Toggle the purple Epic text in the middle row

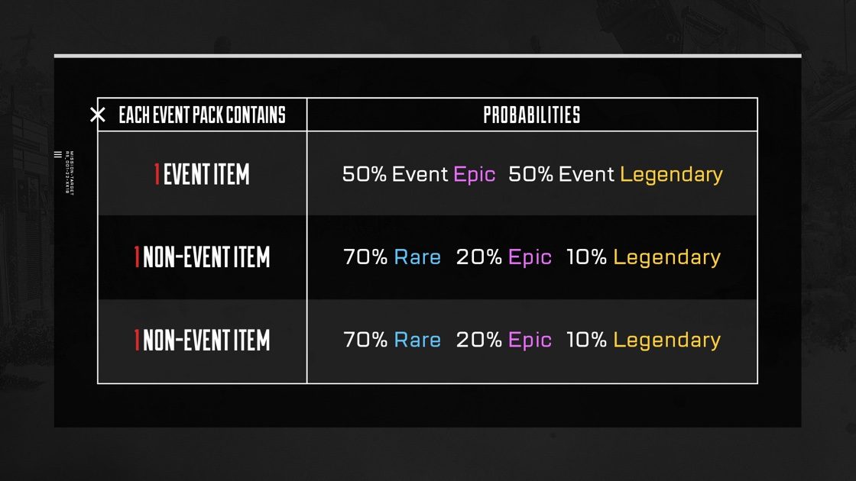click(x=530, y=257)
